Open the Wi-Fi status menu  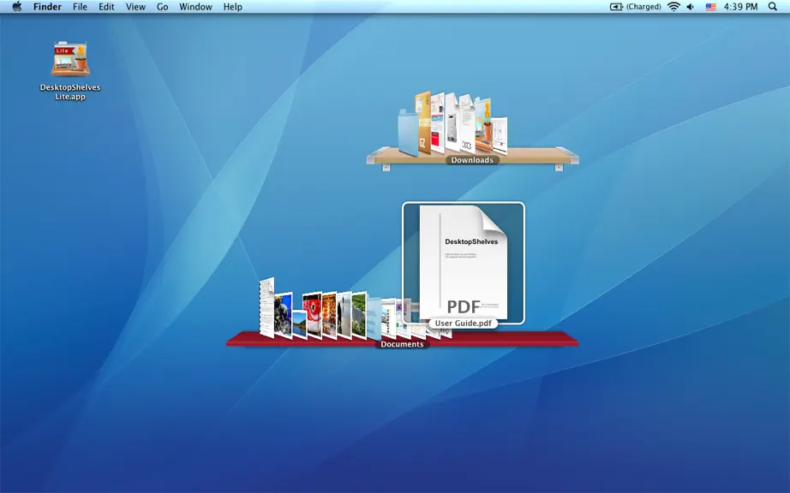[x=673, y=7]
